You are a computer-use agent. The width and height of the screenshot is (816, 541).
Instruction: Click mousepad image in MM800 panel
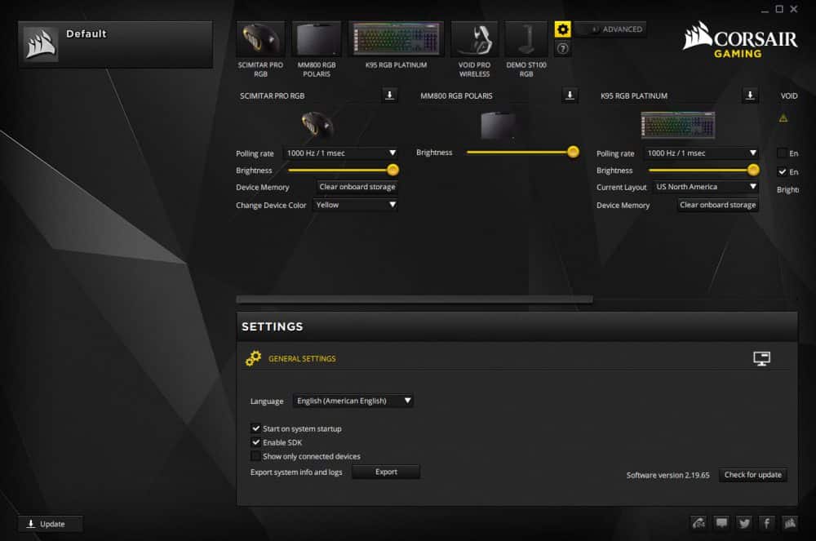pyautogui.click(x=498, y=126)
